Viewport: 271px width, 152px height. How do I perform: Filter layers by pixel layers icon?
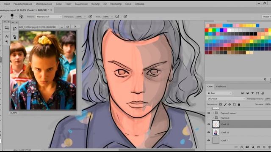[x=242, y=93]
